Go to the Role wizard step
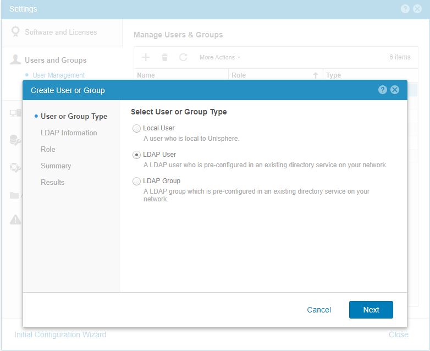This screenshot has height=351, width=430. (48, 149)
